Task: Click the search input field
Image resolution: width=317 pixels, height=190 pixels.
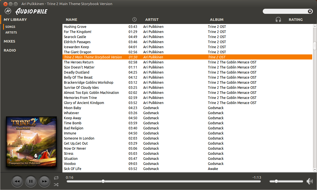Action: [x=285, y=11]
